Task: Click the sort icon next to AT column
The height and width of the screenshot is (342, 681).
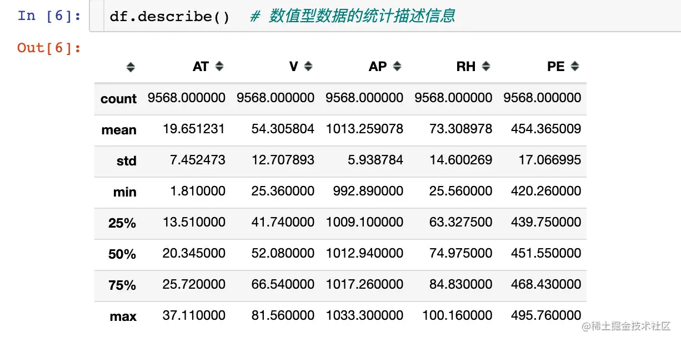Action: (219, 67)
